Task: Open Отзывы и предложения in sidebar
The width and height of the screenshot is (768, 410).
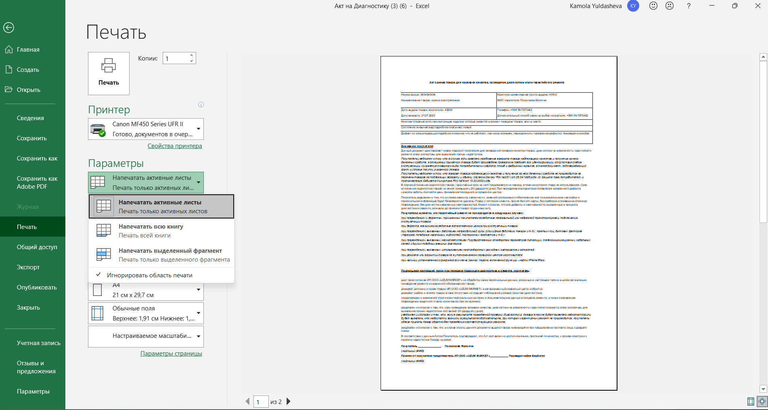Action: click(x=33, y=367)
